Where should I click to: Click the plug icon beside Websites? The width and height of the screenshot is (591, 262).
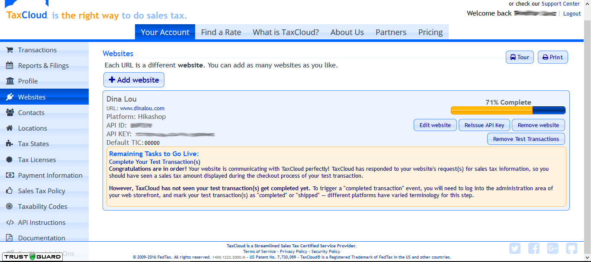(10, 97)
